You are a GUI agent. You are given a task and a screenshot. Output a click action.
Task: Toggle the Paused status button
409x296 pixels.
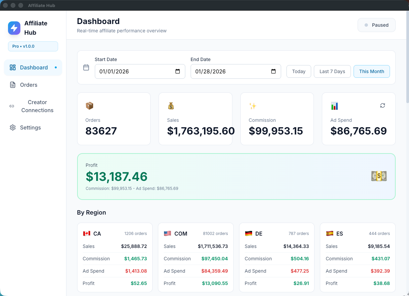pos(376,25)
